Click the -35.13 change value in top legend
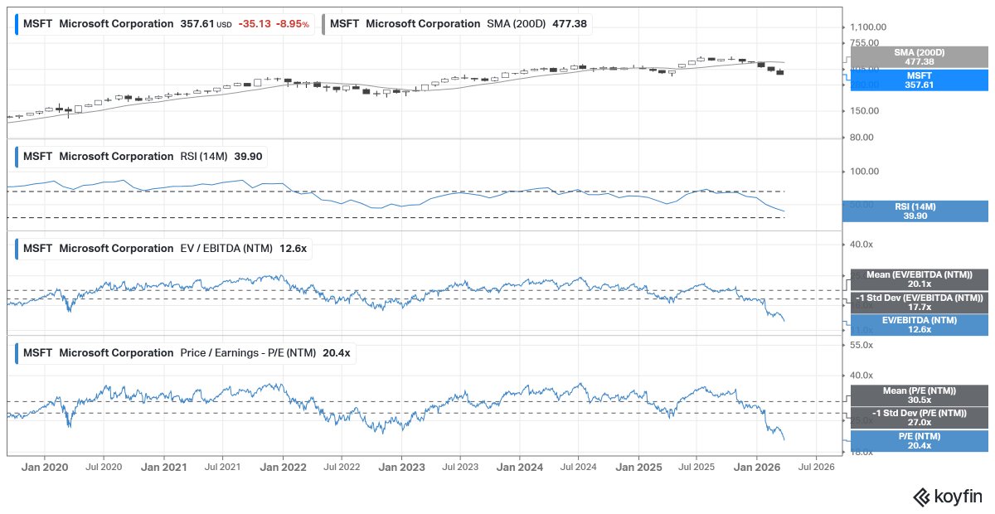 pyautogui.click(x=255, y=24)
